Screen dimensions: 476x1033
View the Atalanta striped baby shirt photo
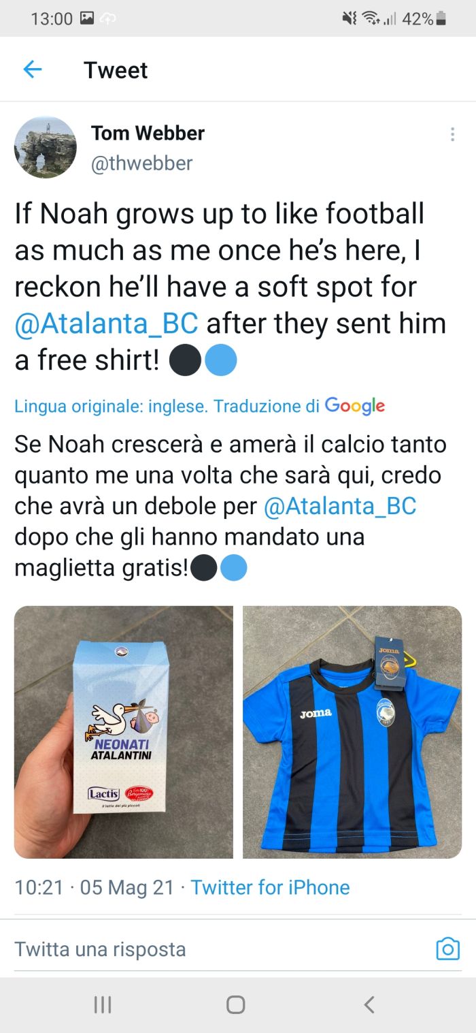click(x=352, y=732)
